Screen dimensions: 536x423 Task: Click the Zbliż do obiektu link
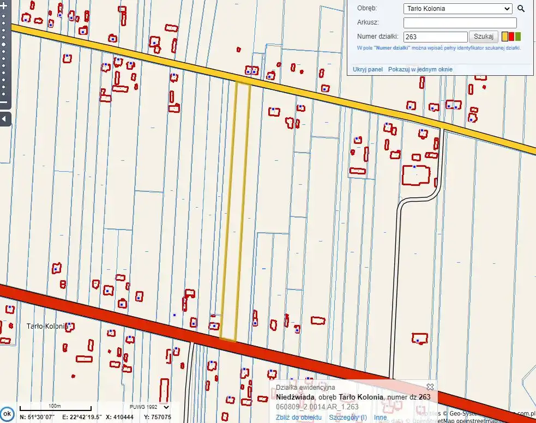pos(298,418)
